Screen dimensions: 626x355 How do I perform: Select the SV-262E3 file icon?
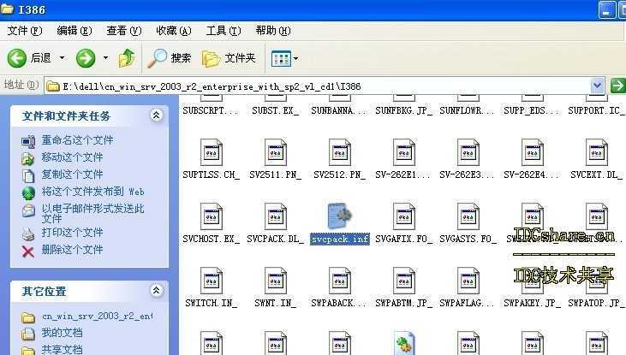point(468,152)
